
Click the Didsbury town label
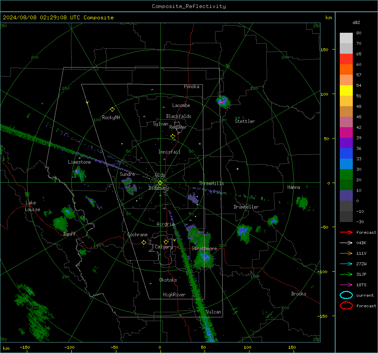(158, 188)
